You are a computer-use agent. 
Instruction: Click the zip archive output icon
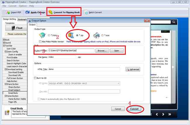[x=71, y=35]
